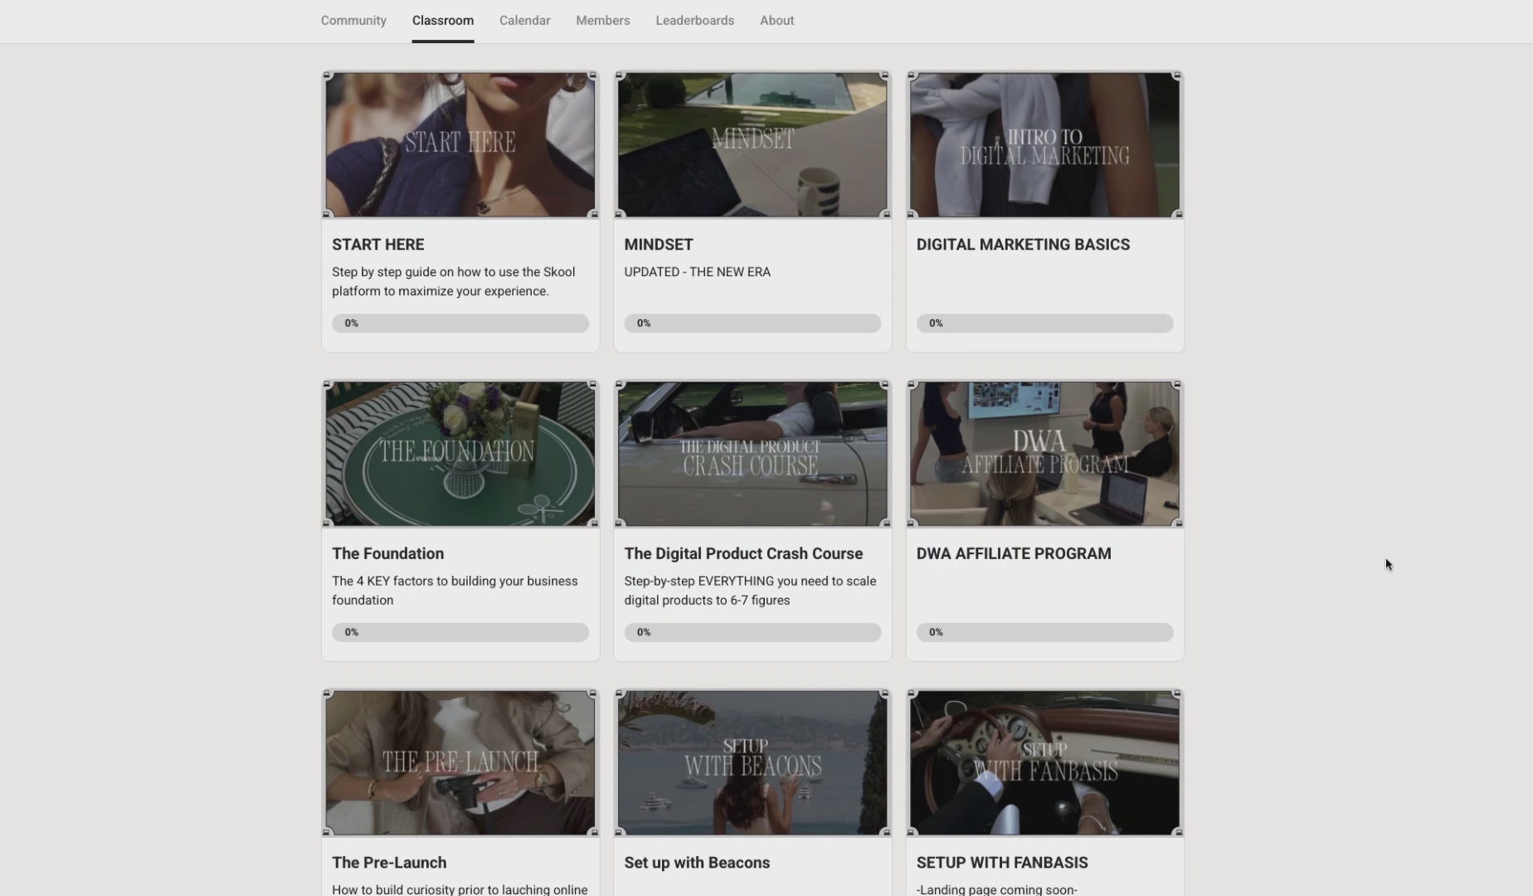Click the MINDSET description 'UPDATED - THE NEW ERA'
1533x896 pixels.
point(697,272)
